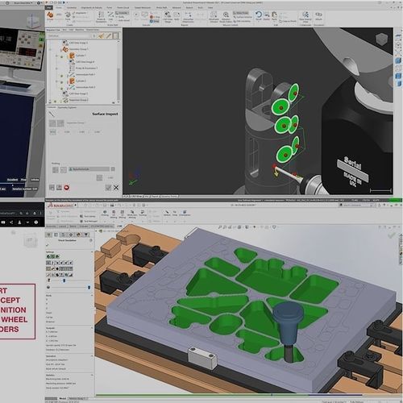Viewport: 403px width, 403px height.
Task: Click the inspection tree vertical scrollbar
Action: coord(118,83)
